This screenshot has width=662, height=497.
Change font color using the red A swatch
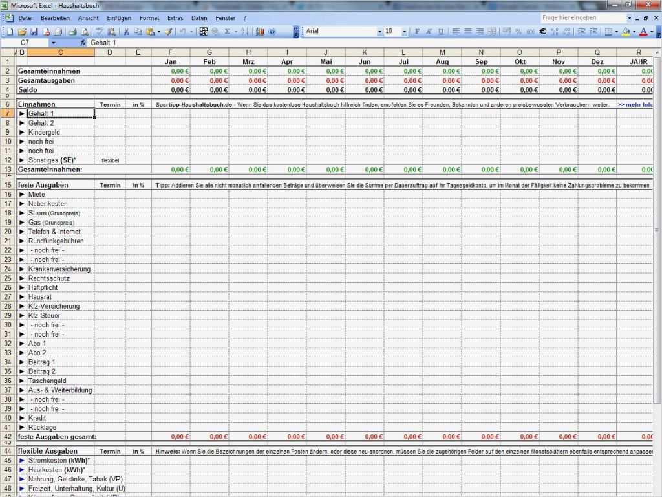pos(645,30)
